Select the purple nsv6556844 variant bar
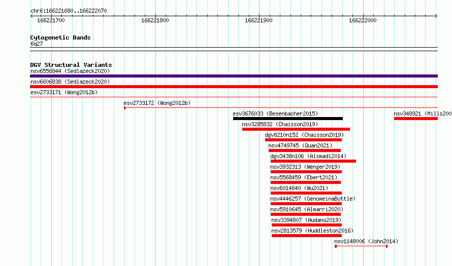 click(x=234, y=76)
